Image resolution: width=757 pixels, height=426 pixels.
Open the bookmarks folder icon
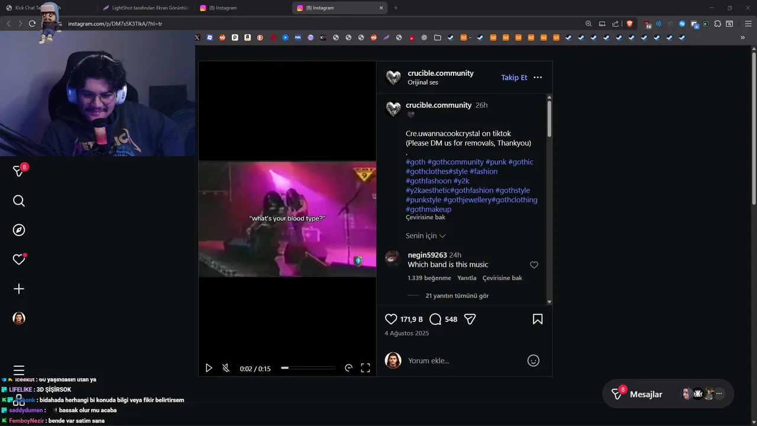coord(438,37)
